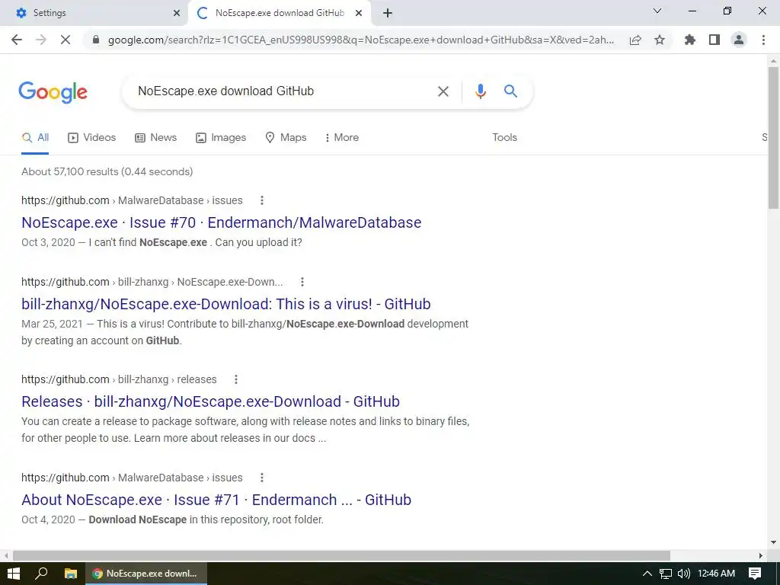Open a new browser tab

tap(388, 13)
